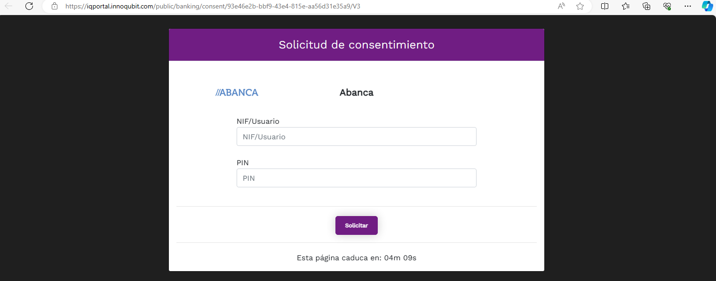Screen dimensions: 716x281
Task: Open Copilot in the browser sidebar
Action: [708, 7]
